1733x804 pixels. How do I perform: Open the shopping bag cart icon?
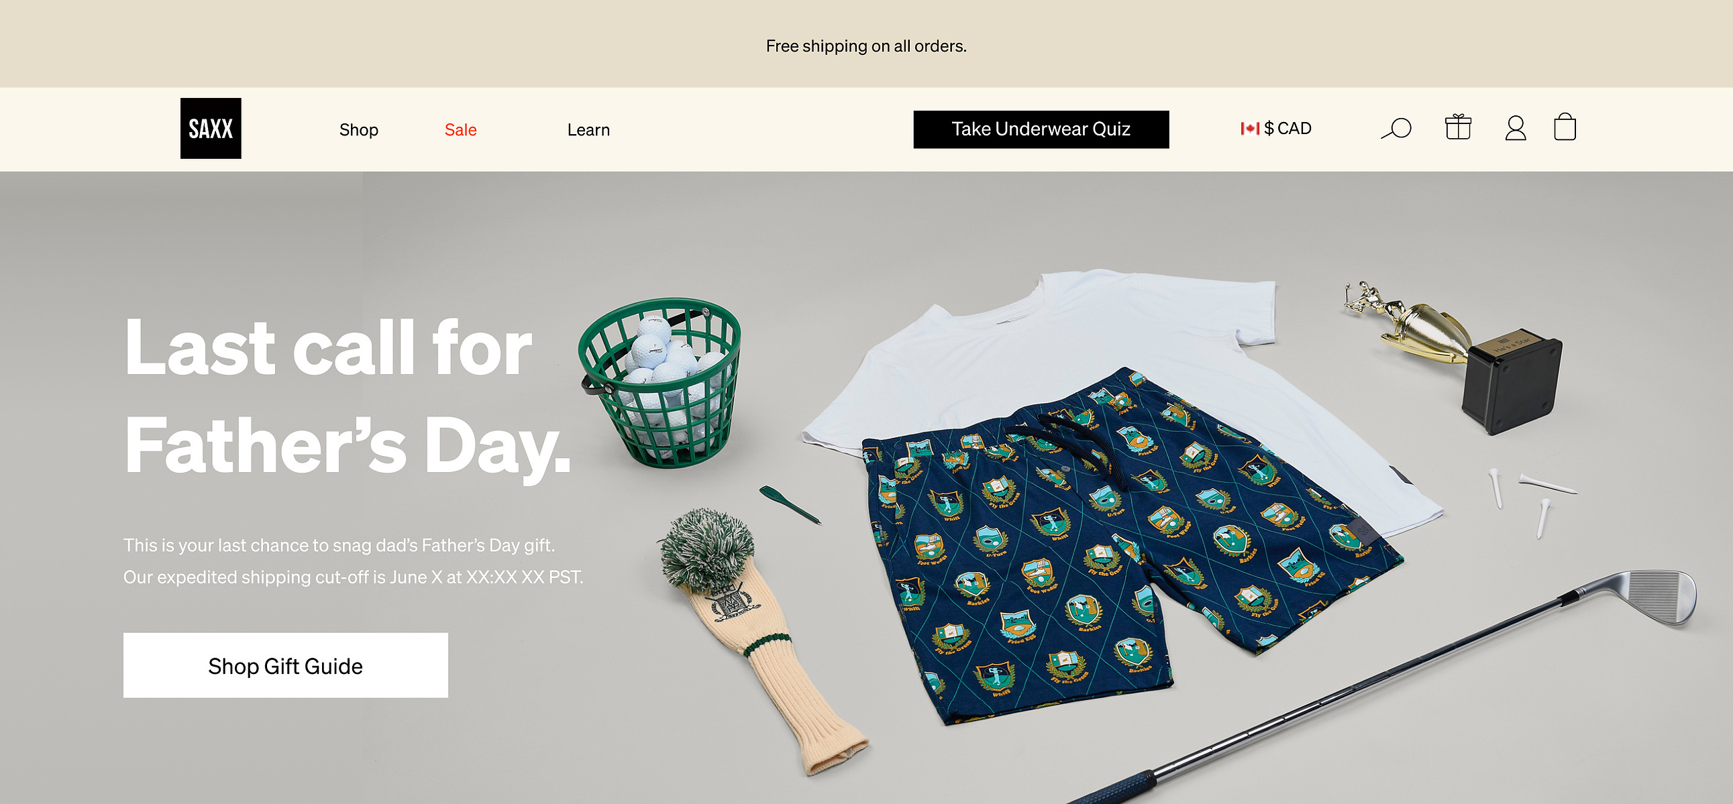point(1565,126)
